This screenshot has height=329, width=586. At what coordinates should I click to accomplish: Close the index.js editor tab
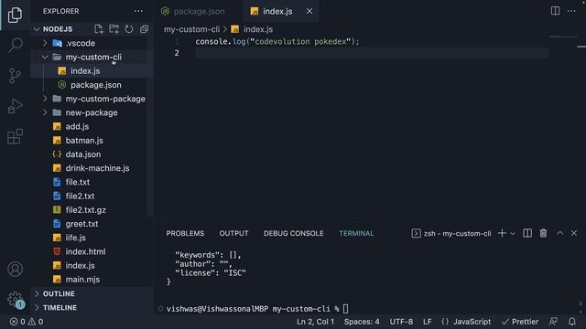click(309, 11)
